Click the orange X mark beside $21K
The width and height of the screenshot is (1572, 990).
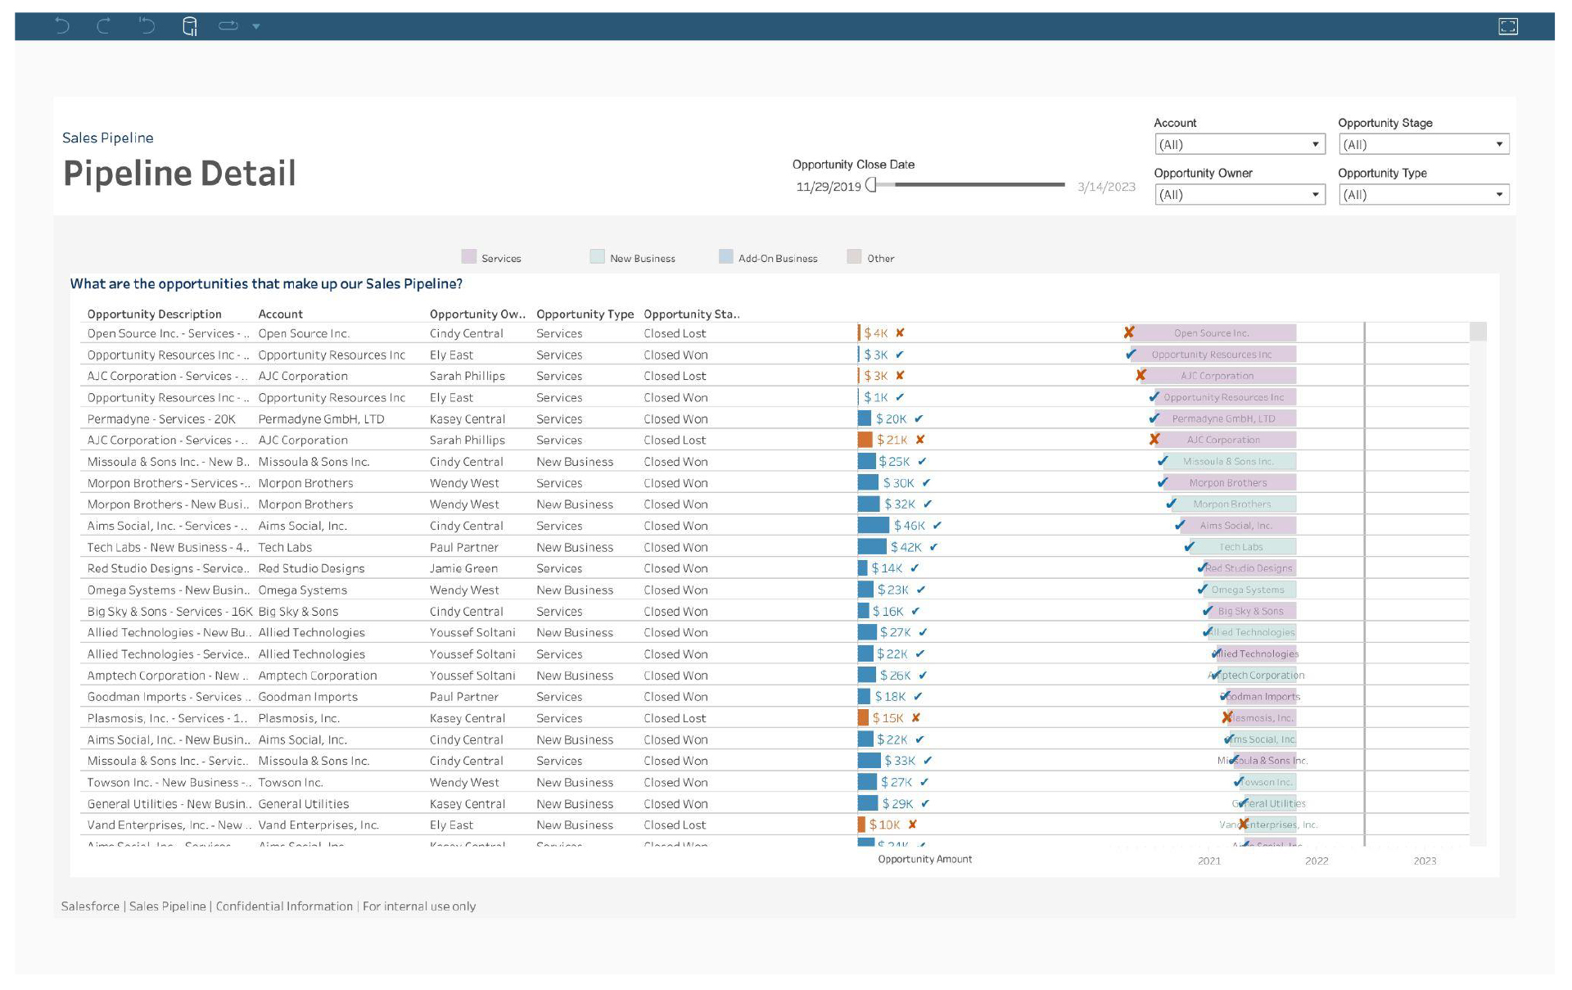pos(920,440)
